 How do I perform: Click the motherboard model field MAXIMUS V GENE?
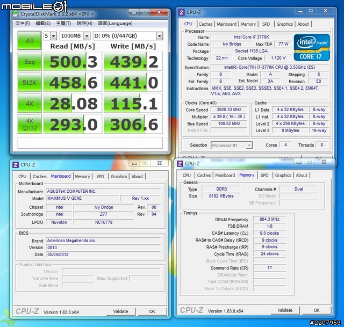[x=83, y=198]
